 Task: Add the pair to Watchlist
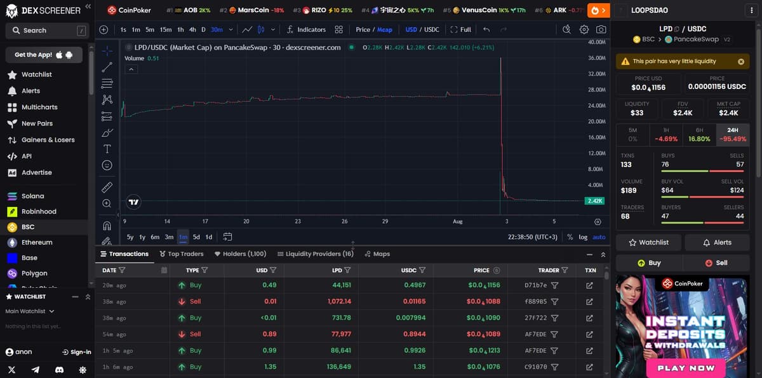click(x=649, y=242)
